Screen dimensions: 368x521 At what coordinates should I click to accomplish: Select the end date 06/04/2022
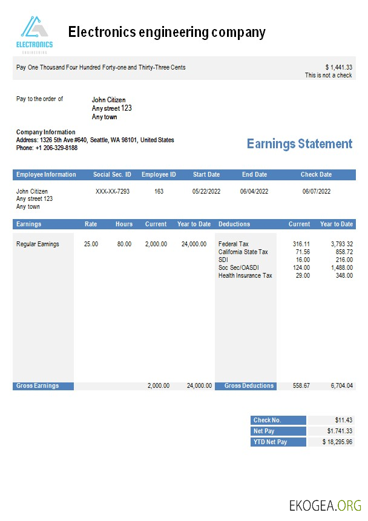(254, 191)
